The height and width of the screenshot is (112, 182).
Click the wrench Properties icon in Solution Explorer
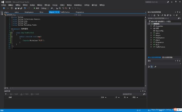[x=177, y=15]
